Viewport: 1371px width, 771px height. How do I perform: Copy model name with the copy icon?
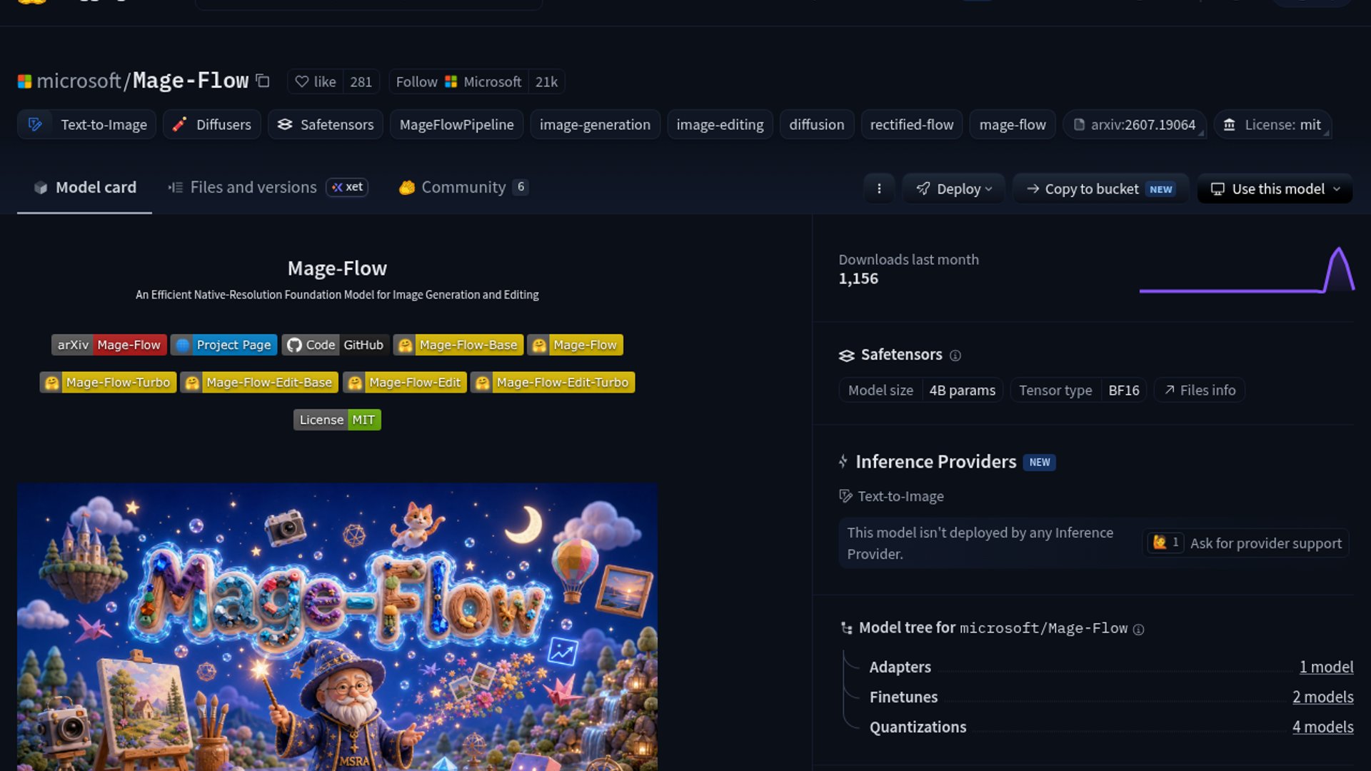263,81
